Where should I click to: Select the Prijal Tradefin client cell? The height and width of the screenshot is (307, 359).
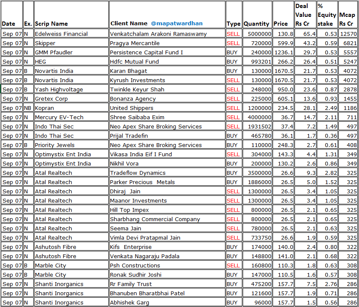[x=167, y=136]
